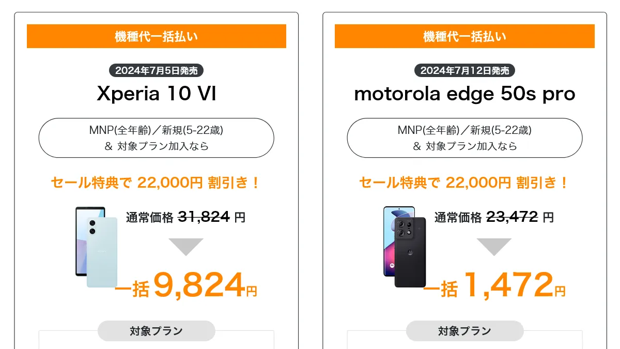The image size is (620, 349).
Task: Click the 一括 1,472円 sale price
Action: (x=494, y=285)
